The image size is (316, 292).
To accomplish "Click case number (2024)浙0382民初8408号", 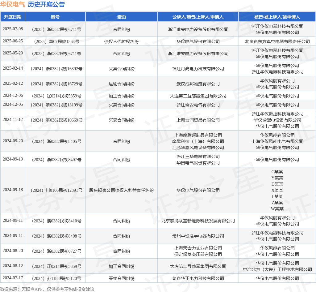I will [x=56, y=236].
